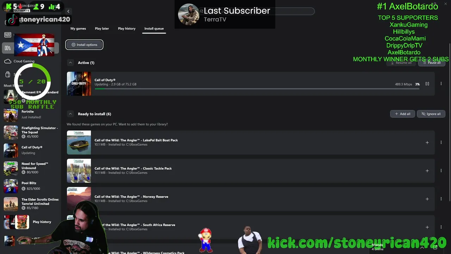Open more options for Call of Duty

coord(441,84)
